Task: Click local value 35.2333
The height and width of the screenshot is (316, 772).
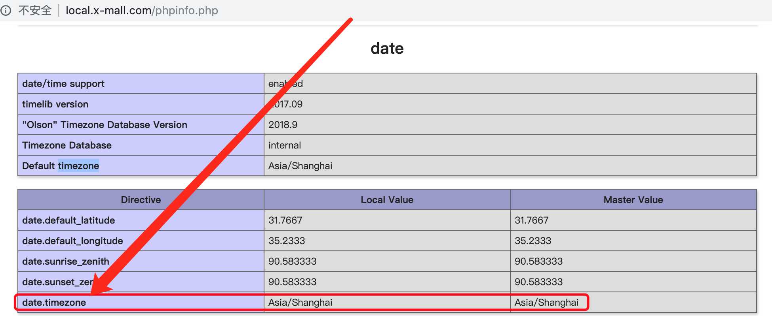Action: pos(287,241)
